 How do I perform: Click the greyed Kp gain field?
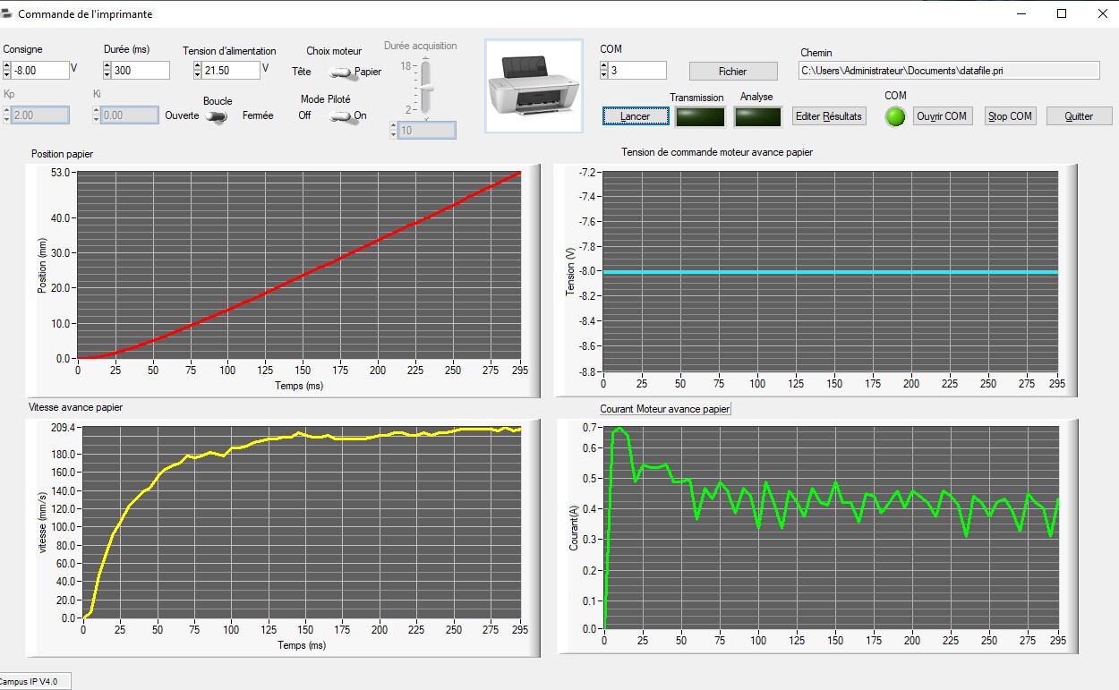(x=40, y=115)
